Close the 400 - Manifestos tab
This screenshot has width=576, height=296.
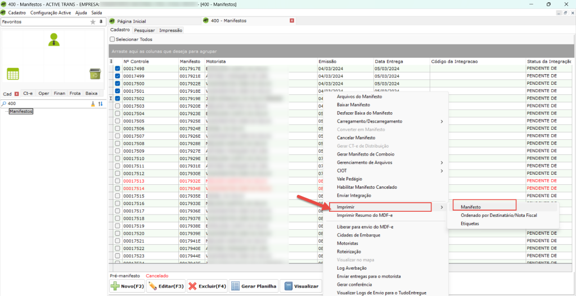(x=291, y=20)
